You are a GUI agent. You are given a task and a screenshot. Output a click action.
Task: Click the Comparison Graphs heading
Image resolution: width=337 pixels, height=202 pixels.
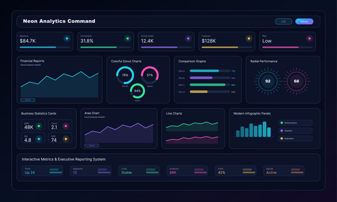pyautogui.click(x=192, y=61)
